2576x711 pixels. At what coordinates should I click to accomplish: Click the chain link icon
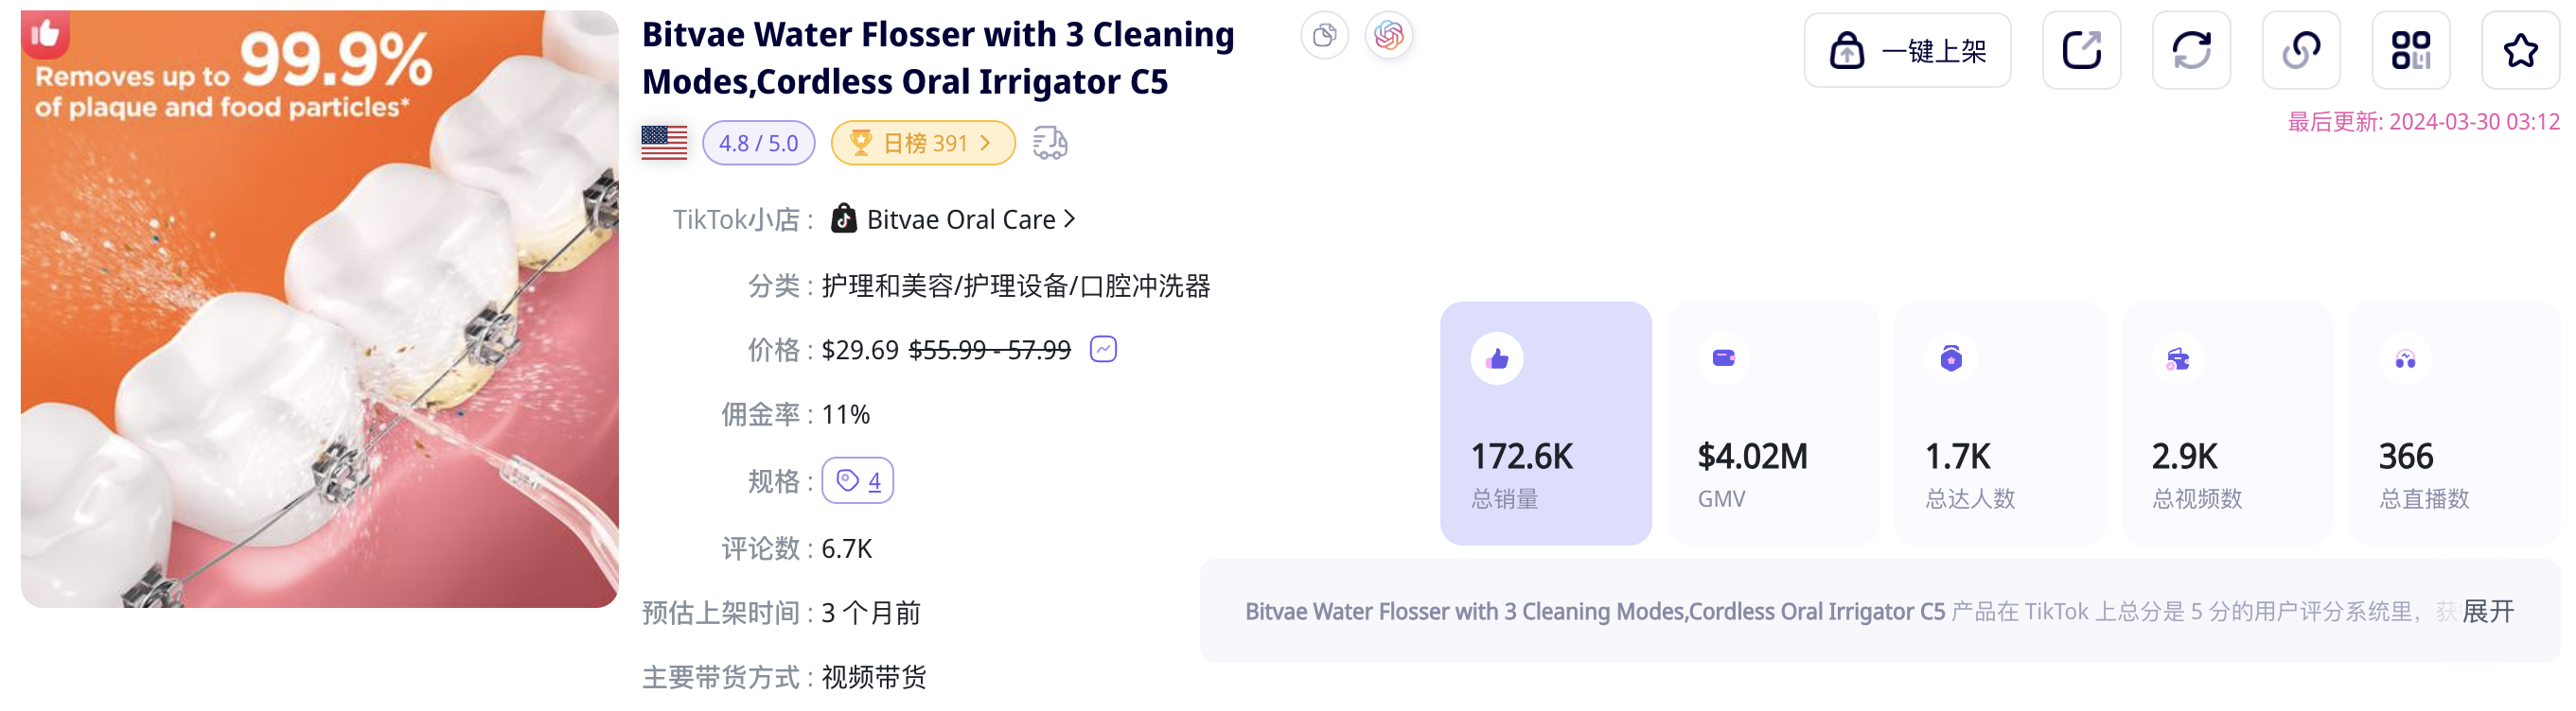pyautogui.click(x=2301, y=50)
